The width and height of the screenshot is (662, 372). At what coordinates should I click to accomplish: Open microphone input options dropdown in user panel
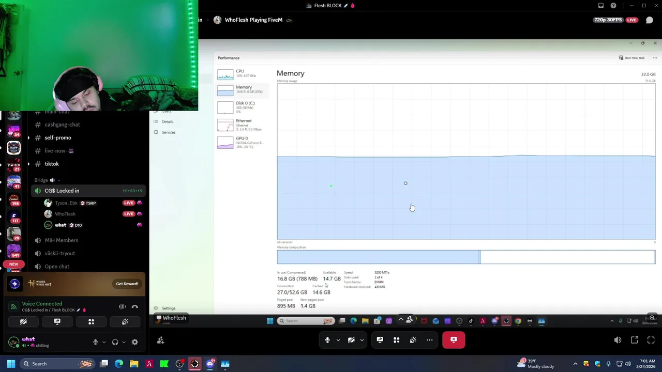(x=104, y=342)
